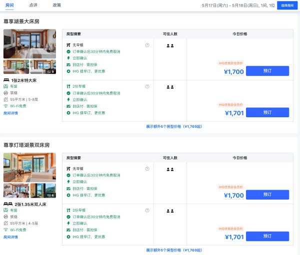This screenshot has width=300, height=255.
Task: Open the left small thumbnail of 尊享灯塔湖景双床房
Action: tap(16, 191)
